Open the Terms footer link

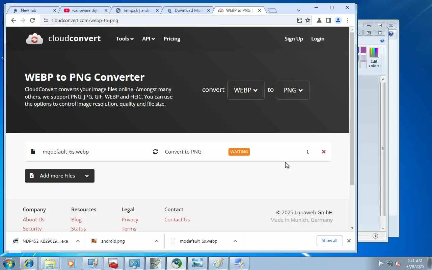tap(129, 228)
